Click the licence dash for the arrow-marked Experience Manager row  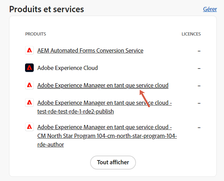pos(199,86)
